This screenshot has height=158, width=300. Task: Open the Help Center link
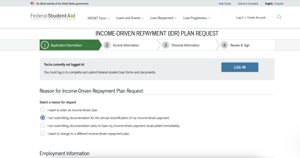[225, 4]
